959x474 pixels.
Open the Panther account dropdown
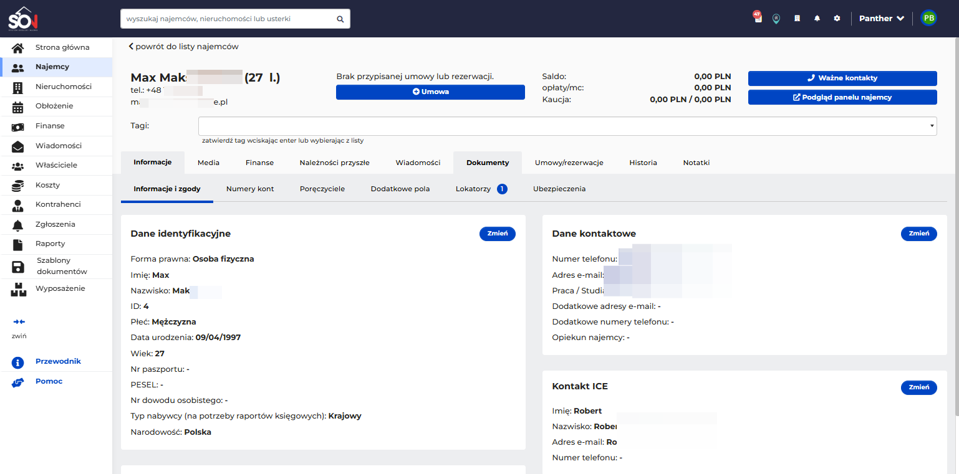click(x=882, y=19)
